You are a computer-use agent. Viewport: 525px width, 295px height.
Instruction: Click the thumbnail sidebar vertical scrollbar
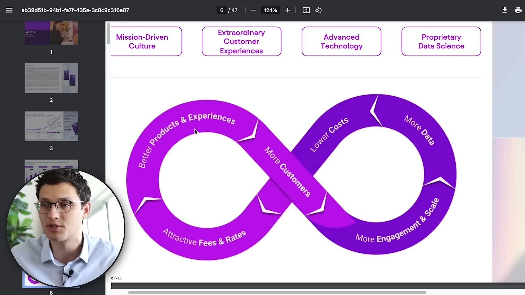tap(109, 34)
